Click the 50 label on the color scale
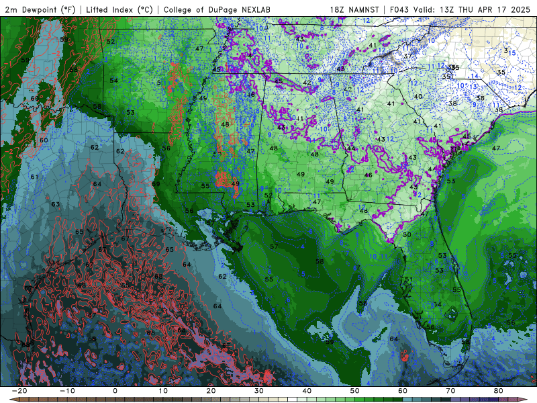Image resolution: width=537 pixels, height=403 pixels. pyautogui.click(x=355, y=391)
